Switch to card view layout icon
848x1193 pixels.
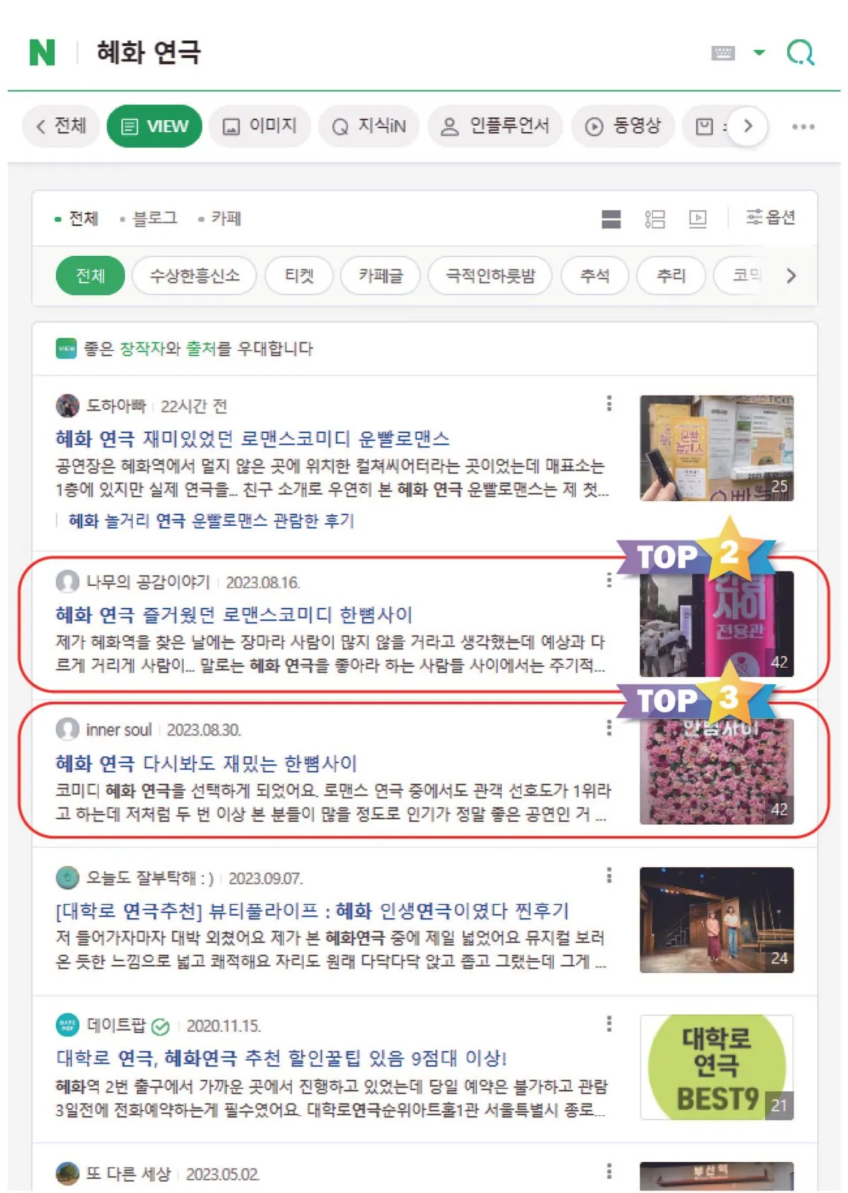pos(611,220)
